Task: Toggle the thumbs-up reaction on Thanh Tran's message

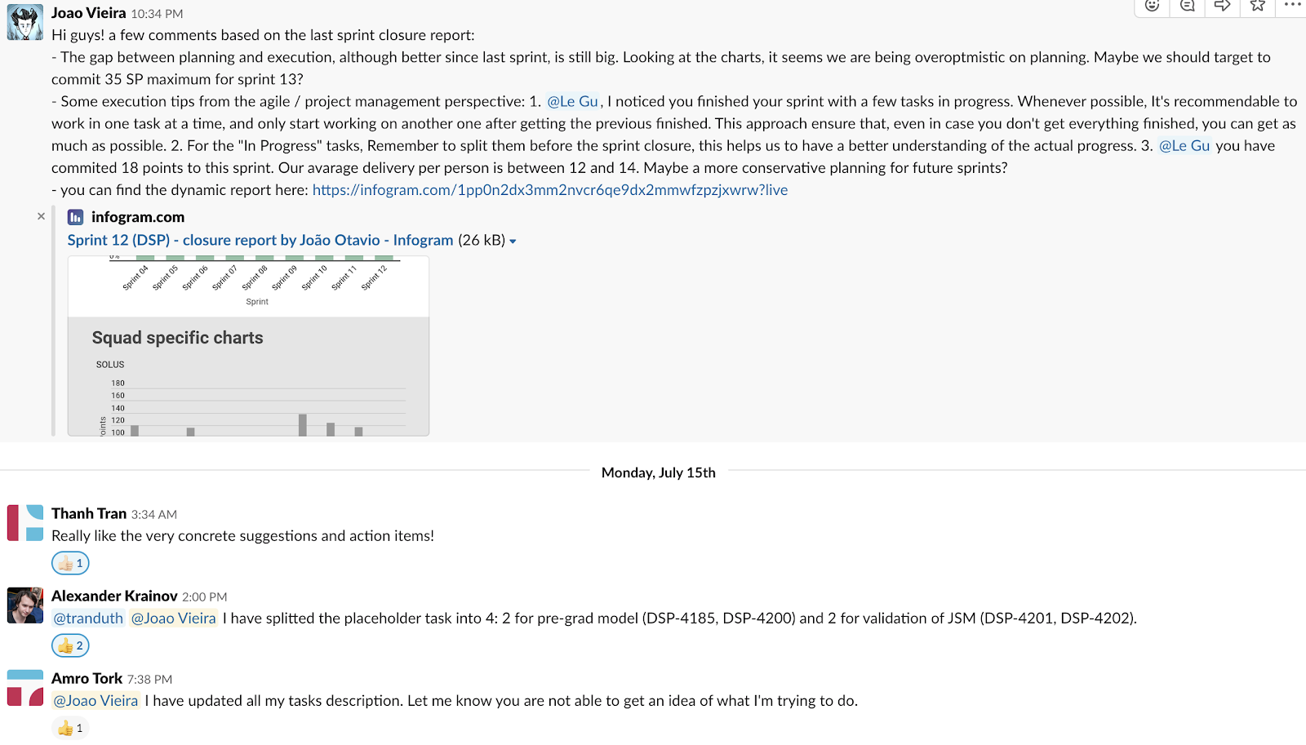Action: click(70, 562)
